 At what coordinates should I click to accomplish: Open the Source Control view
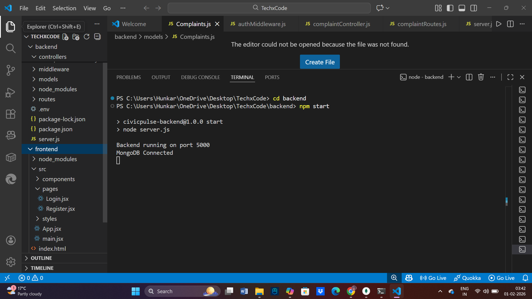click(11, 70)
